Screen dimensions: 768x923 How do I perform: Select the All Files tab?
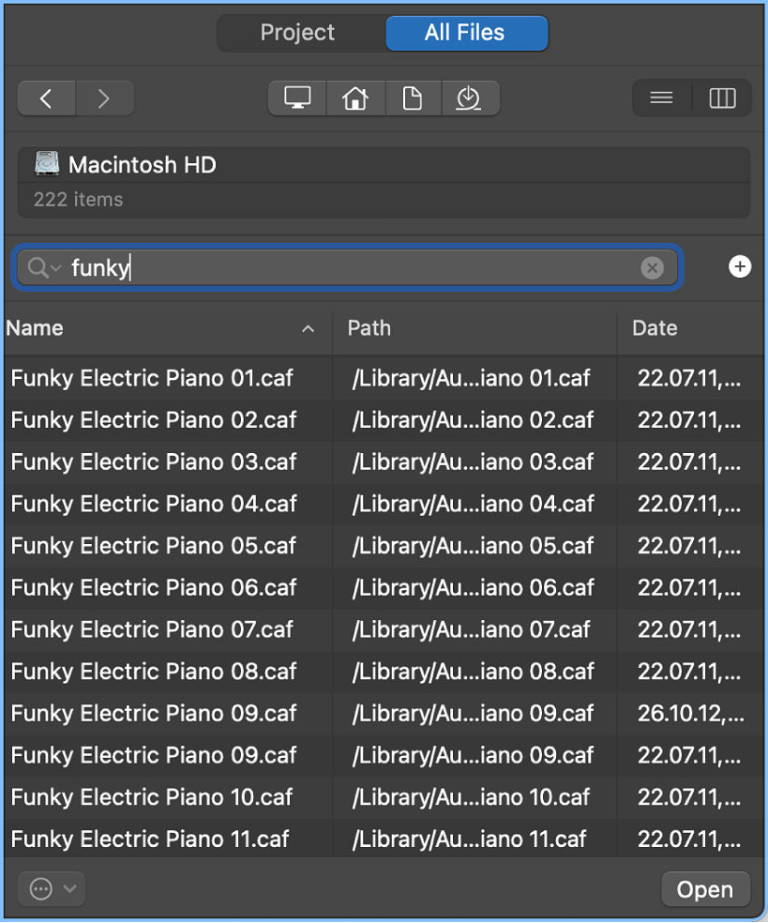click(466, 33)
